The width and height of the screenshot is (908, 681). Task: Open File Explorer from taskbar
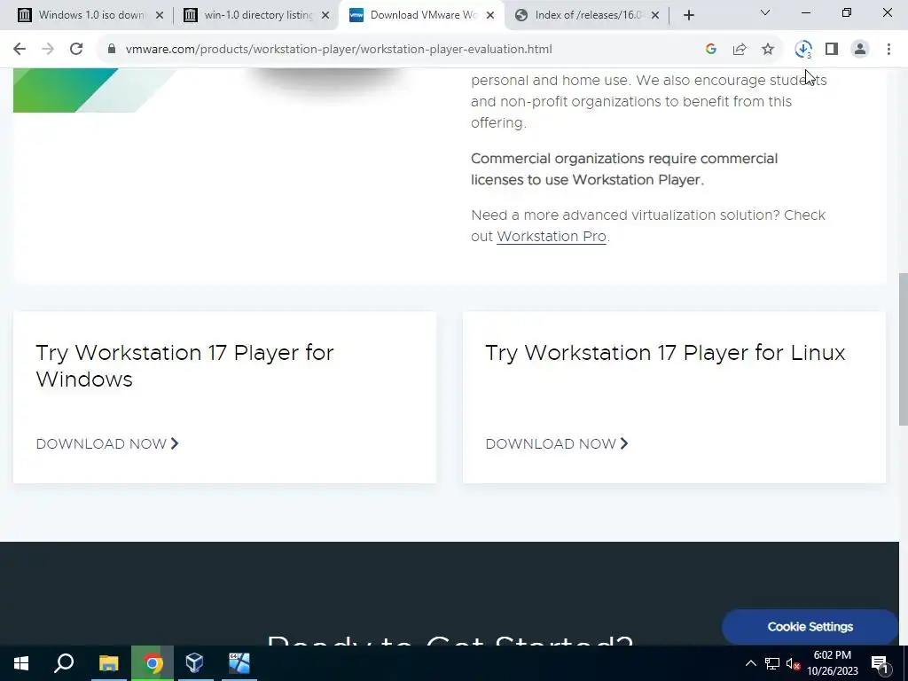coord(108,663)
